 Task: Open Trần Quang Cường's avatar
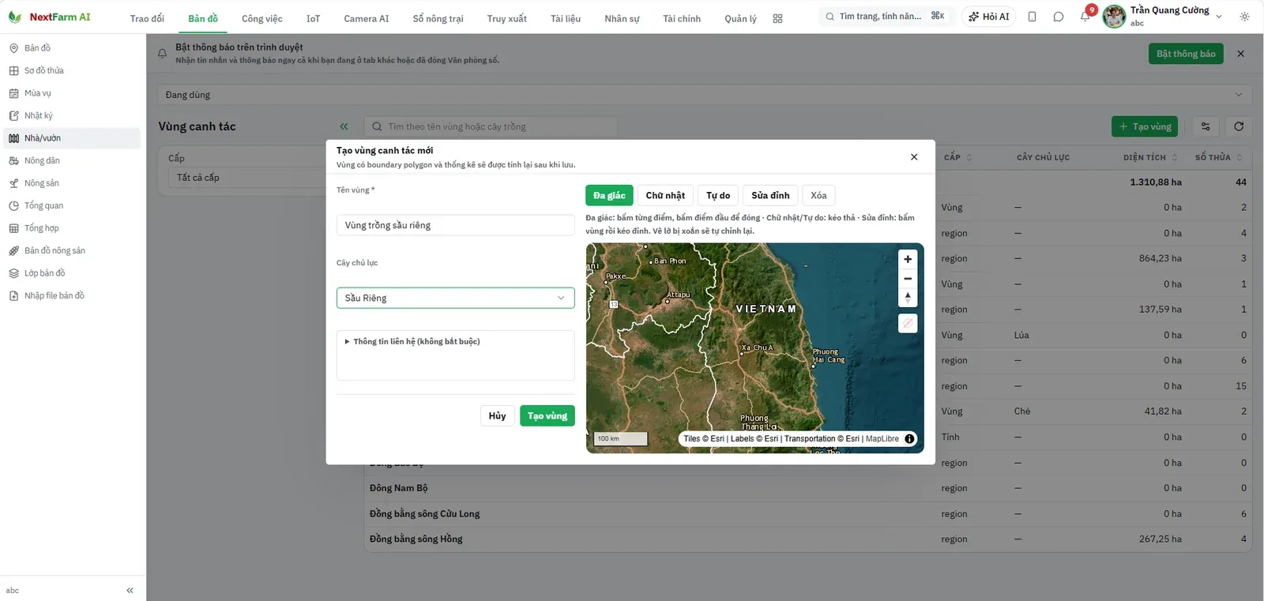pyautogui.click(x=1114, y=17)
